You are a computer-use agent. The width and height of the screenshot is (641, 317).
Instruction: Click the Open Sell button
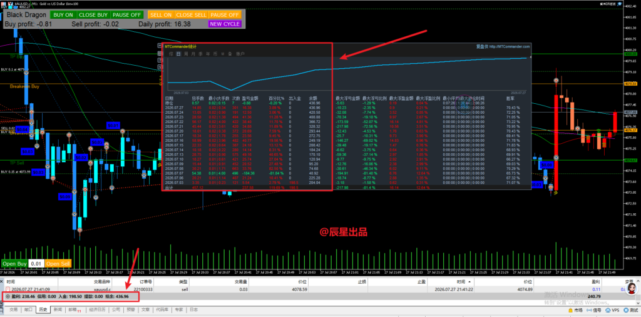[58, 263]
